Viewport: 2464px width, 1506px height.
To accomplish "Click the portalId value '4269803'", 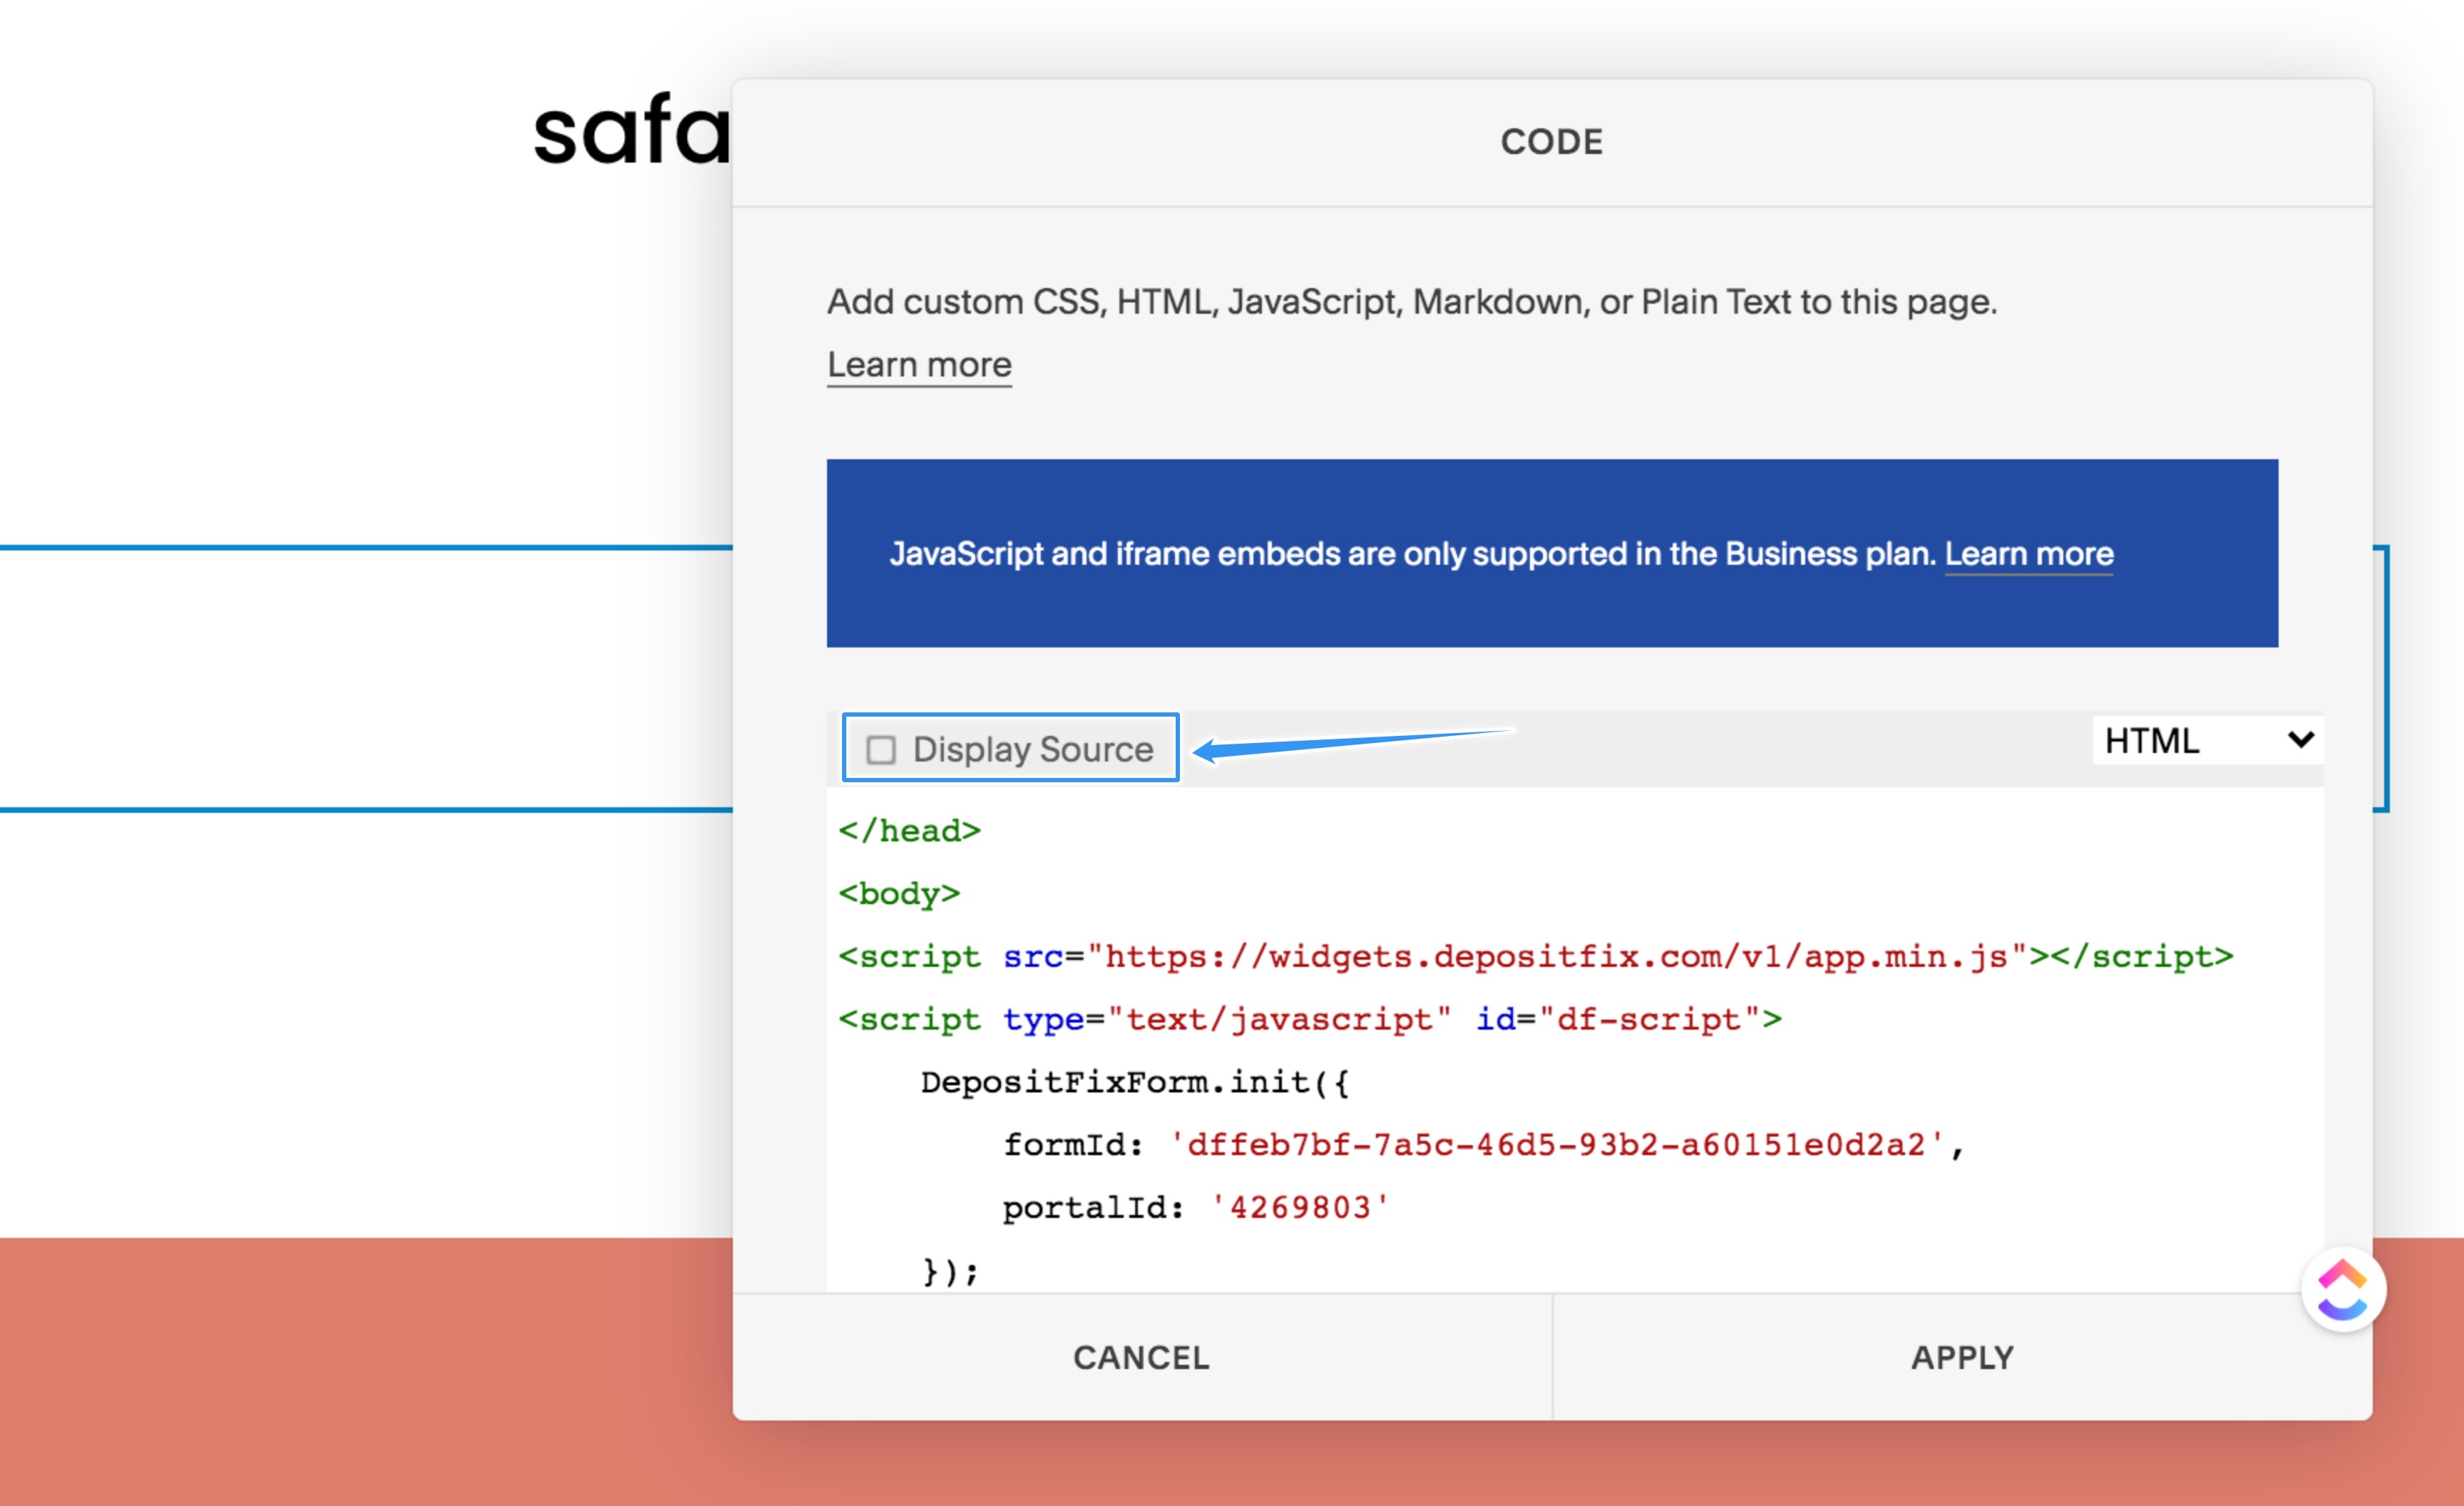I will pos(1299,1208).
